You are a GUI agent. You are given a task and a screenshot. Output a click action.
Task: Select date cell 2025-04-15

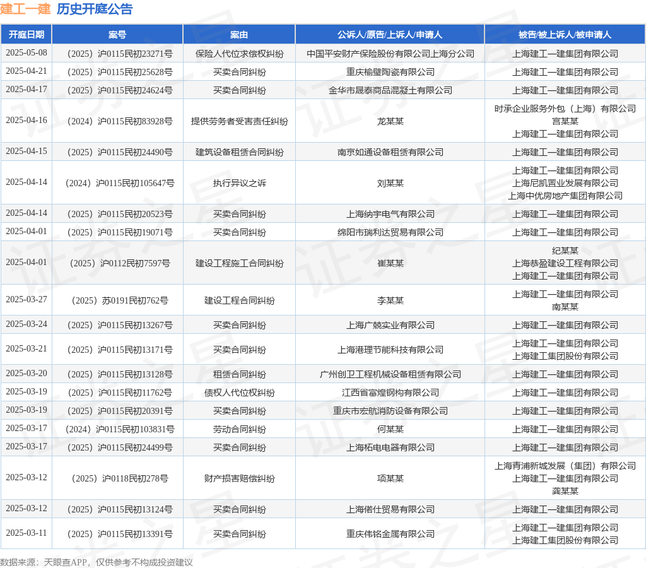(26, 151)
